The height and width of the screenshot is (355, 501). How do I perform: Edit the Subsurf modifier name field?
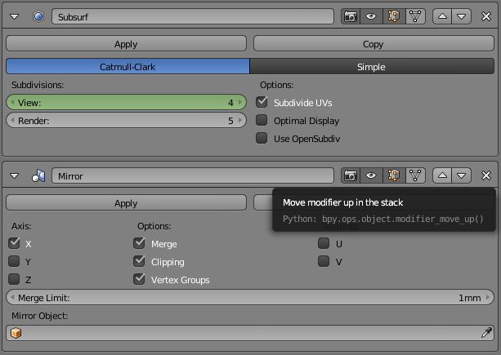(193, 16)
